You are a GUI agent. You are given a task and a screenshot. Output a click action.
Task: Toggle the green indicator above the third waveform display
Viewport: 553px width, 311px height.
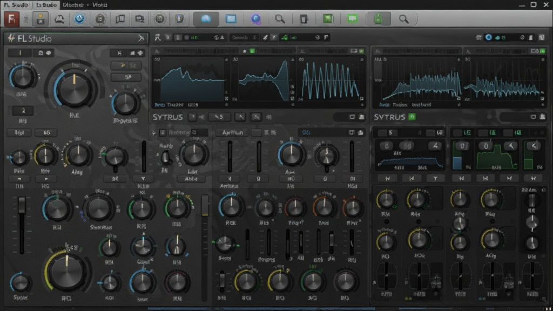point(361,51)
